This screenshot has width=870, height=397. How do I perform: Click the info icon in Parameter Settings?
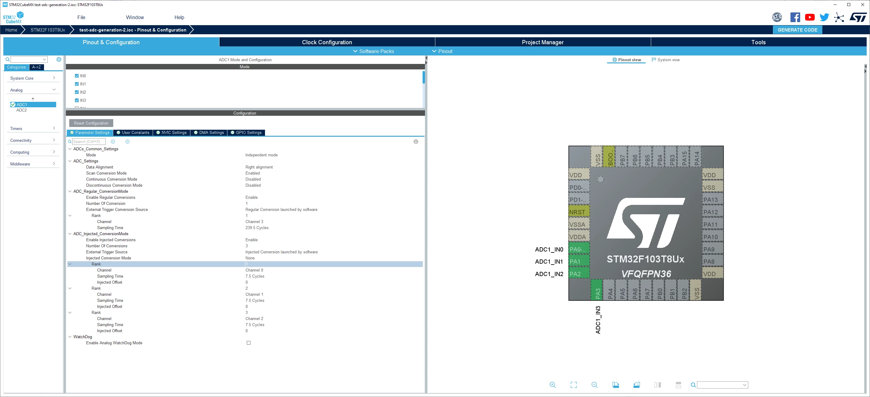(x=416, y=142)
